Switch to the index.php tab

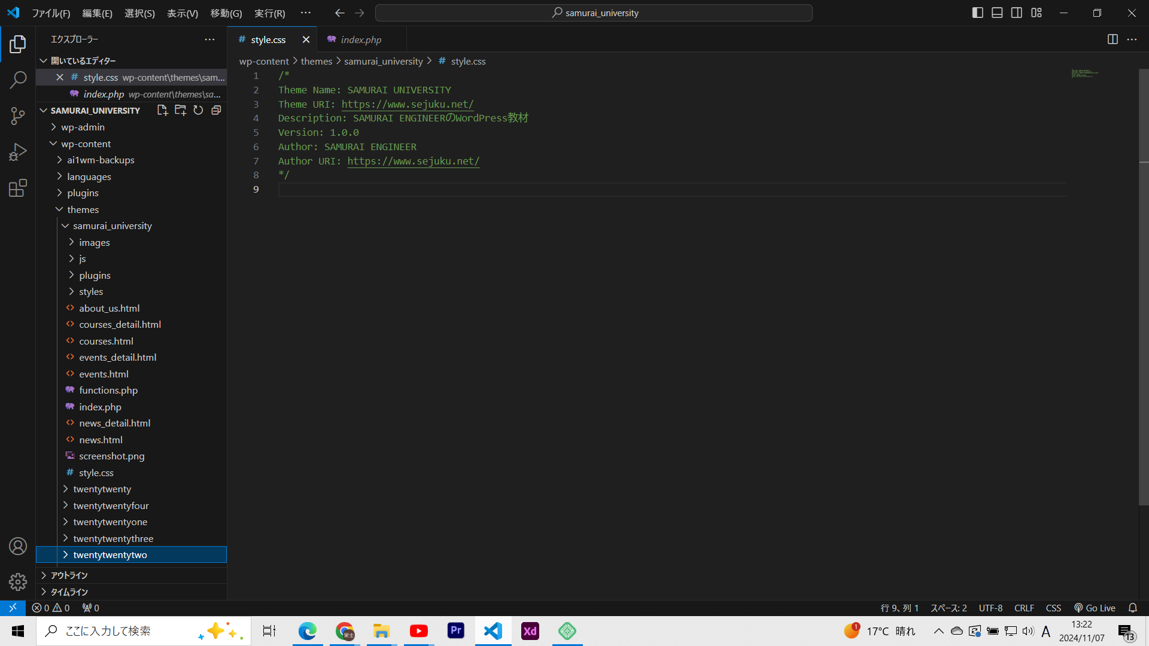[x=360, y=39]
